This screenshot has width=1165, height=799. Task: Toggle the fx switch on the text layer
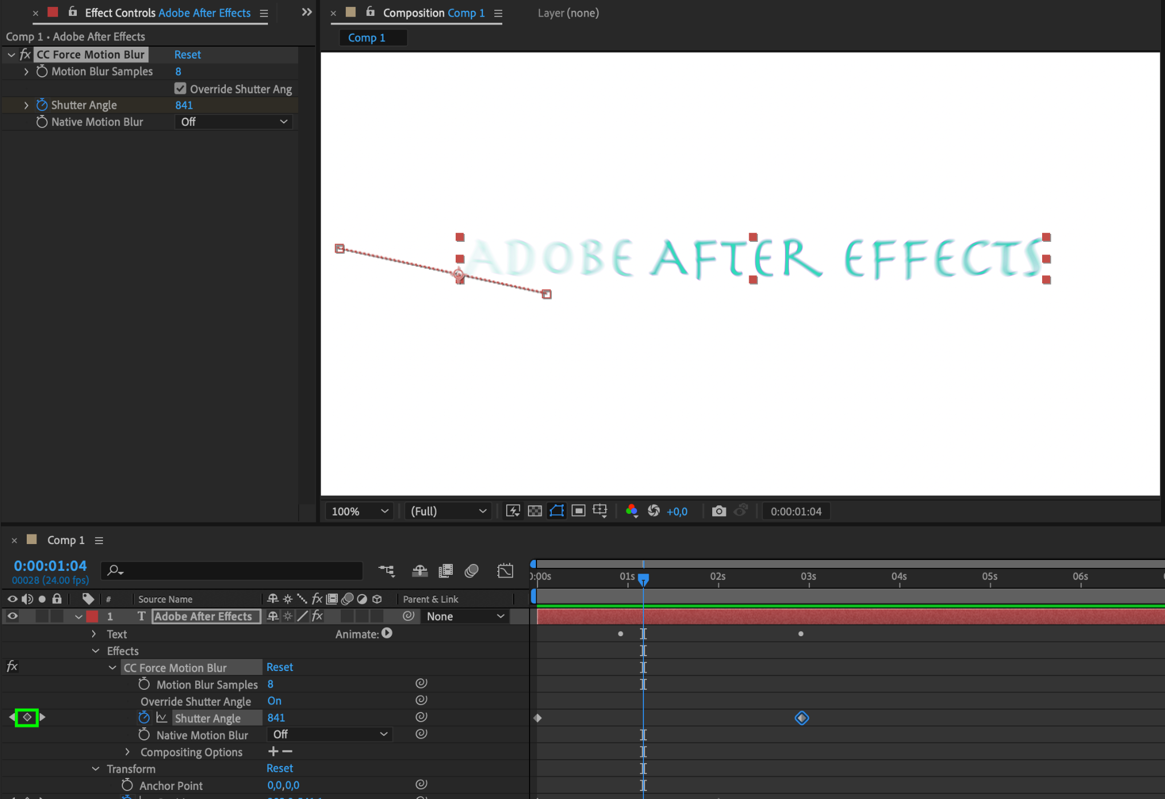tap(317, 616)
